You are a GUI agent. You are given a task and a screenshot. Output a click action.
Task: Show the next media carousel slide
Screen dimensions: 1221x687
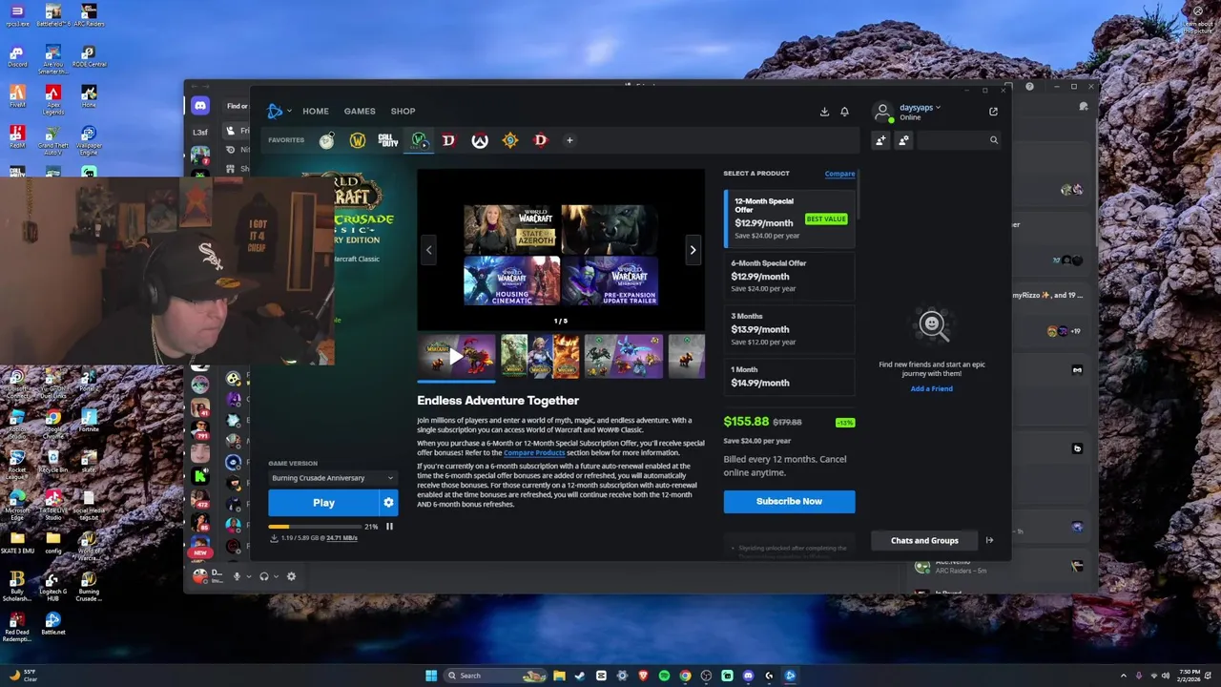pos(693,250)
